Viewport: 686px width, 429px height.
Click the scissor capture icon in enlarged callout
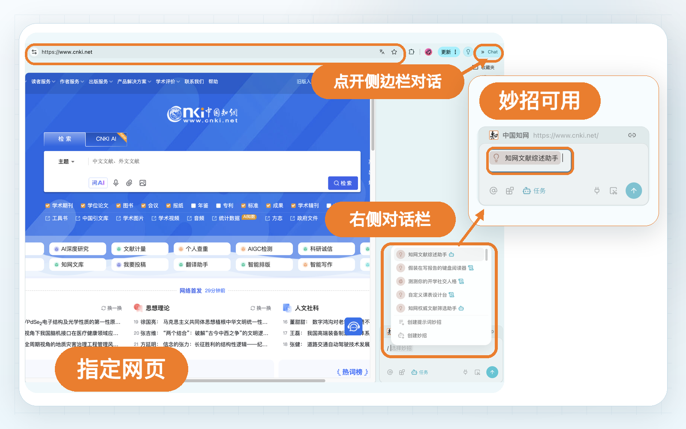click(614, 190)
